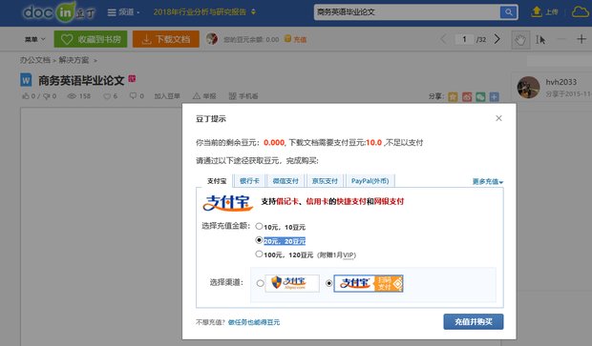Click the gold coin recharge icon
Viewport: 592px width, 346px height.
click(x=287, y=39)
